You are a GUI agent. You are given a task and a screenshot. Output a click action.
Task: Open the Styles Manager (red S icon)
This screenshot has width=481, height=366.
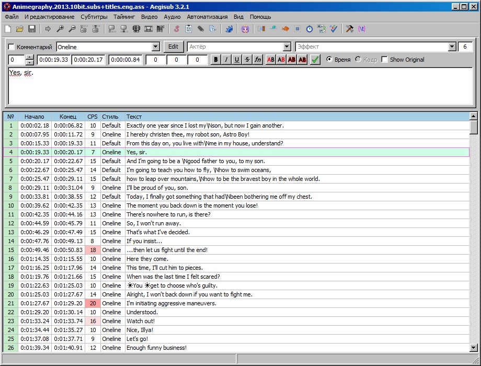click(177, 29)
